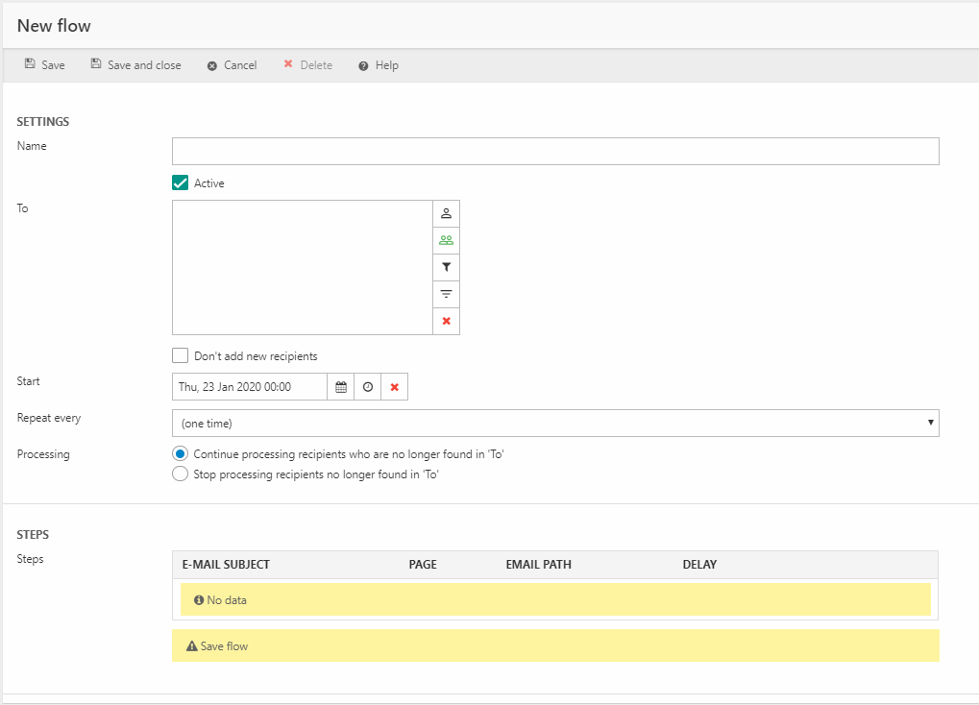Click the add single user icon beside To

(446, 213)
